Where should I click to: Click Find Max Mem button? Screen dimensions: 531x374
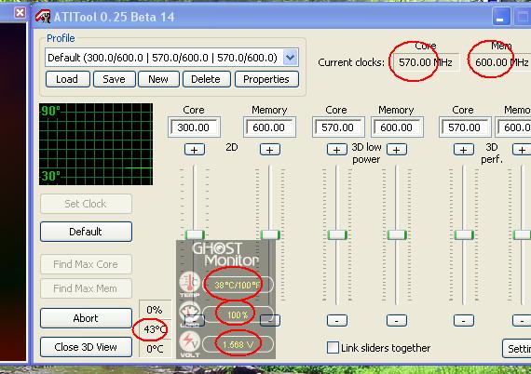click(x=86, y=288)
